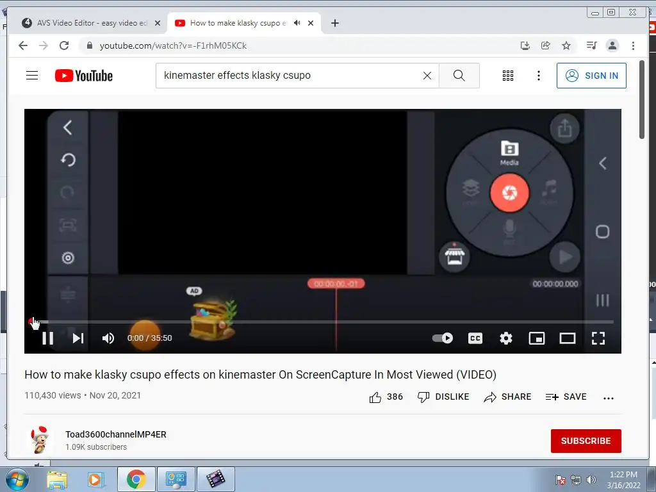
Task: Click the page vertical scrollbar
Action: [642, 99]
